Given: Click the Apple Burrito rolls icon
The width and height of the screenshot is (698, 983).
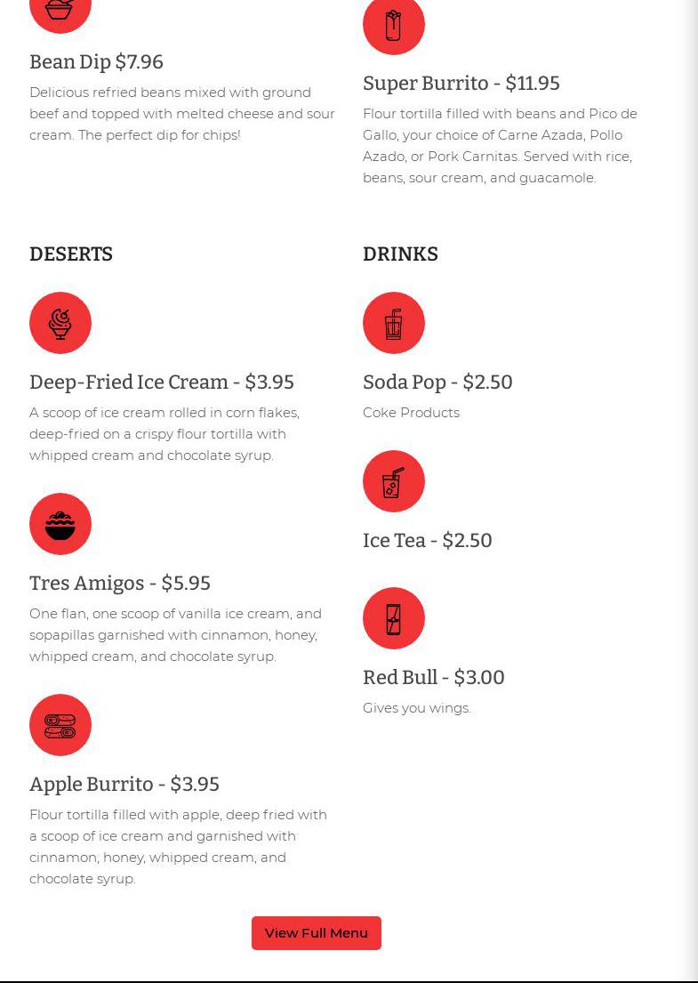Looking at the screenshot, I should 60,725.
